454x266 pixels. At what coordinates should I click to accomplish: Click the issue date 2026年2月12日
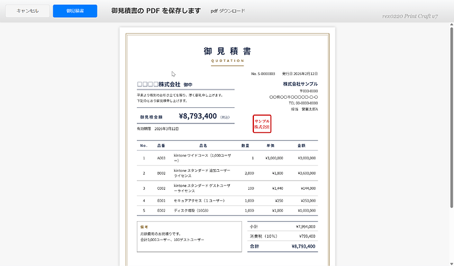pyautogui.click(x=300, y=74)
